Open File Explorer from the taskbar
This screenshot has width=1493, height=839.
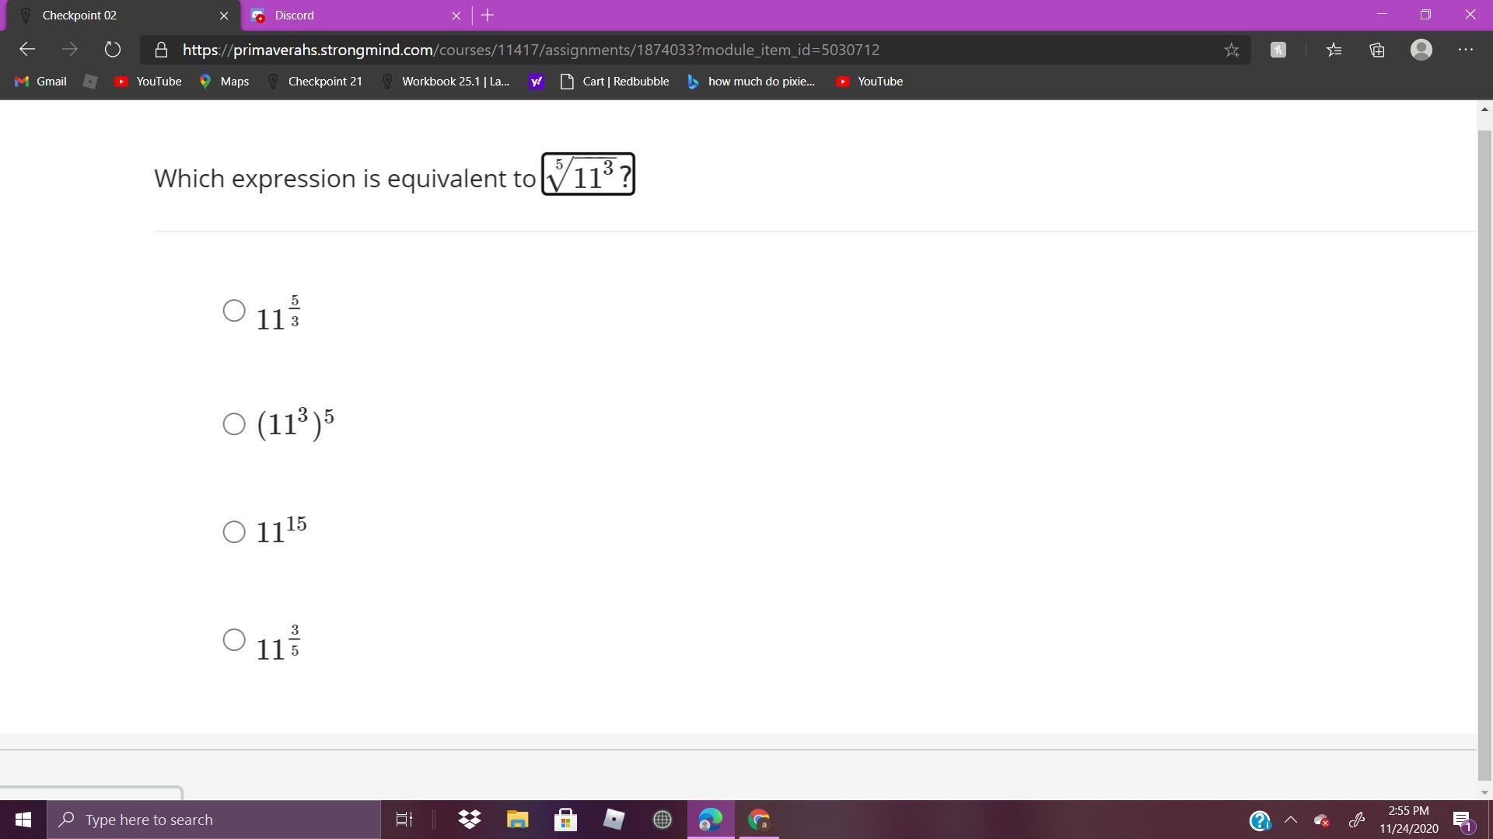(517, 820)
